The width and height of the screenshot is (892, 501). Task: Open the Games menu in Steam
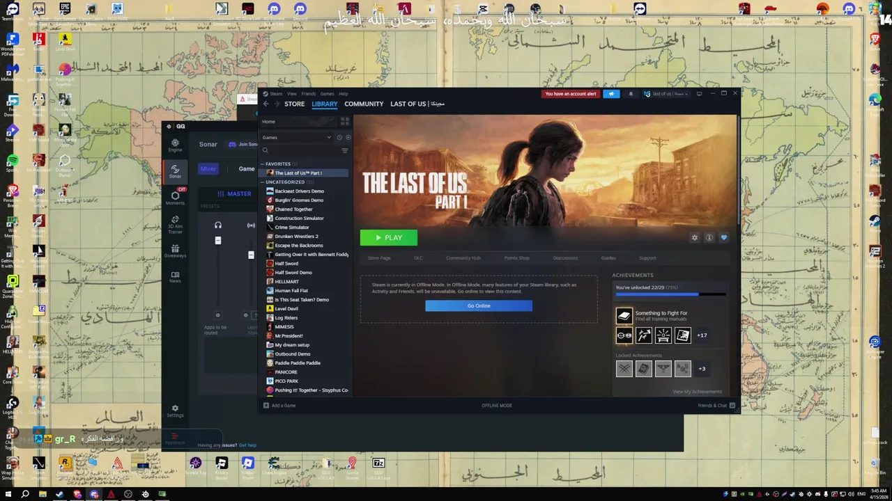[327, 94]
